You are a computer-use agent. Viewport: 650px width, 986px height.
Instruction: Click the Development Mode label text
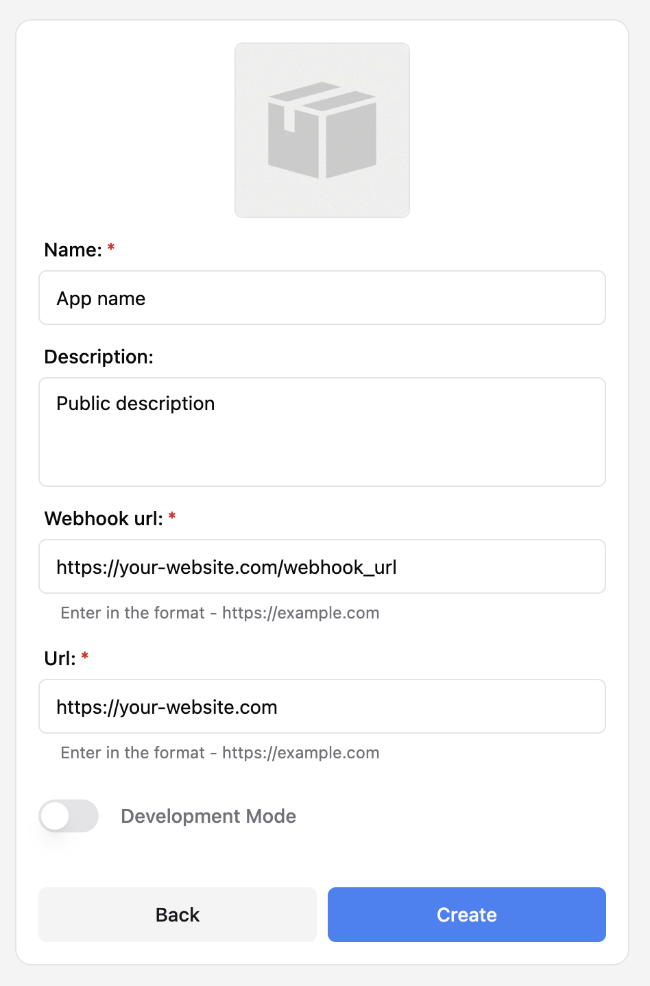tap(208, 816)
